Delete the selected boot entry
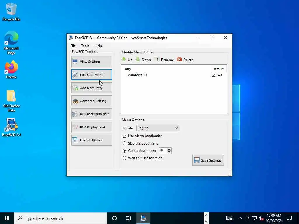The height and width of the screenshot is (224, 299). click(x=185, y=60)
